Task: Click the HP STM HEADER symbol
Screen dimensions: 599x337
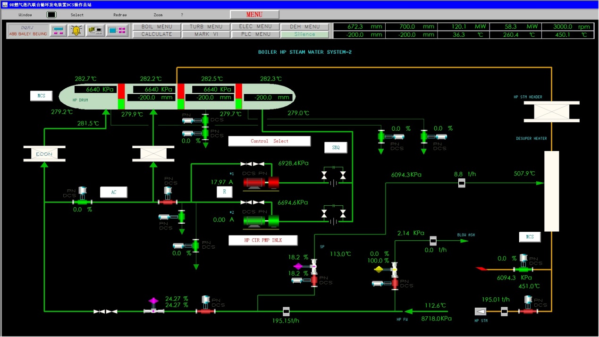Action: [551, 111]
